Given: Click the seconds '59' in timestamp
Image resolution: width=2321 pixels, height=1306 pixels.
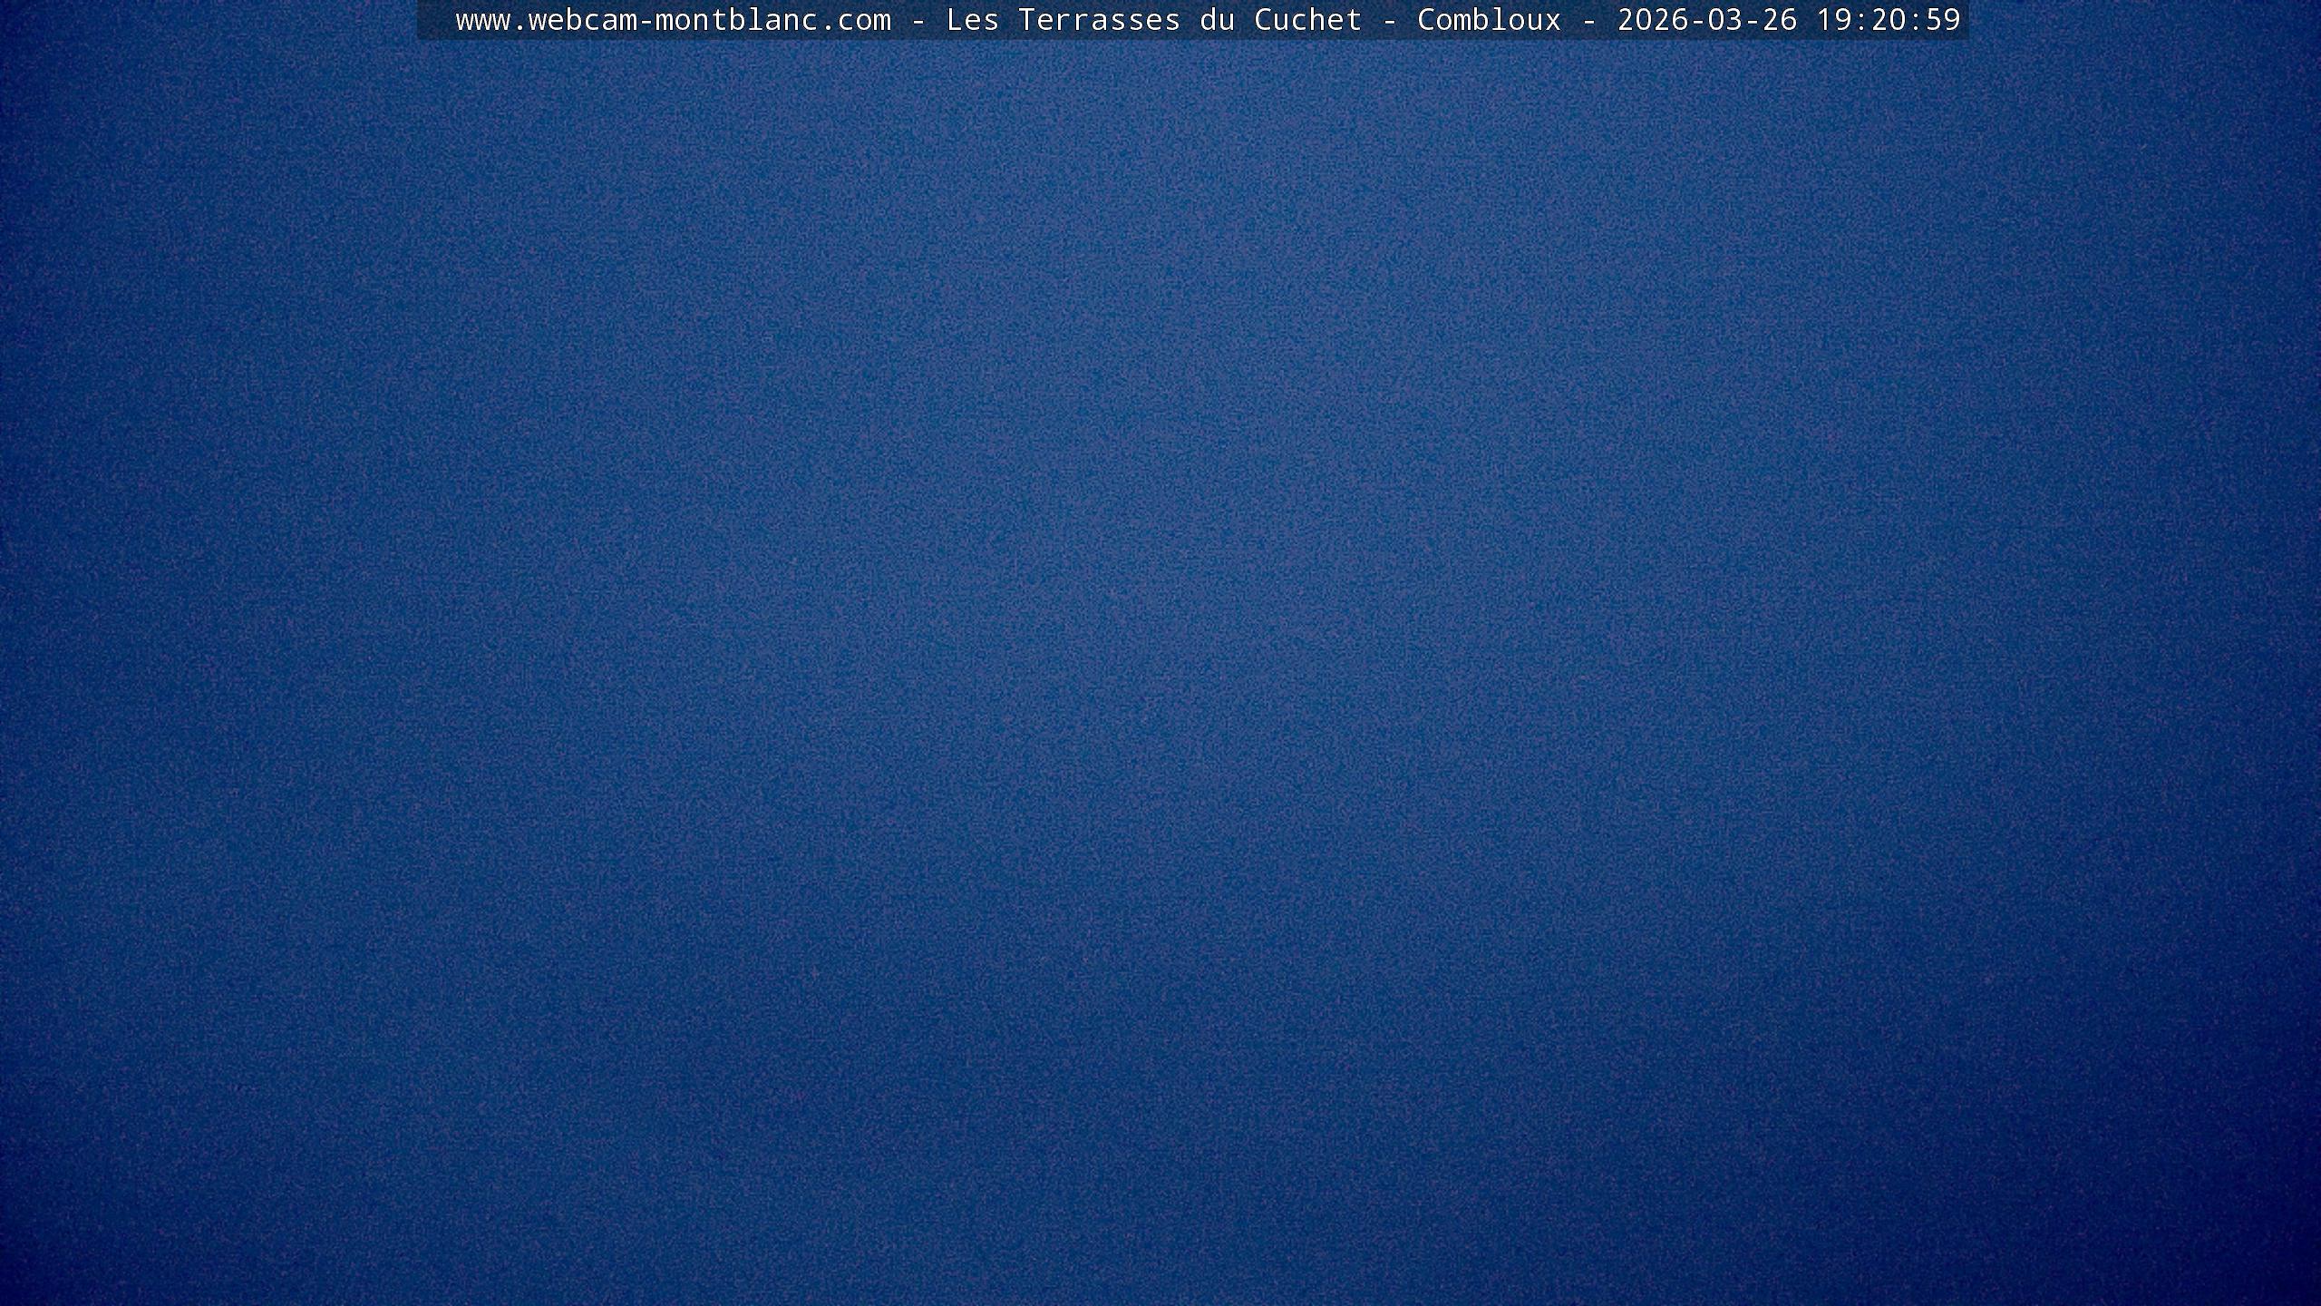Looking at the screenshot, I should click(1943, 20).
